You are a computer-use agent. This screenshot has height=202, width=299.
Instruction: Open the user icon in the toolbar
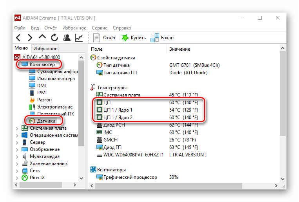click(67, 38)
